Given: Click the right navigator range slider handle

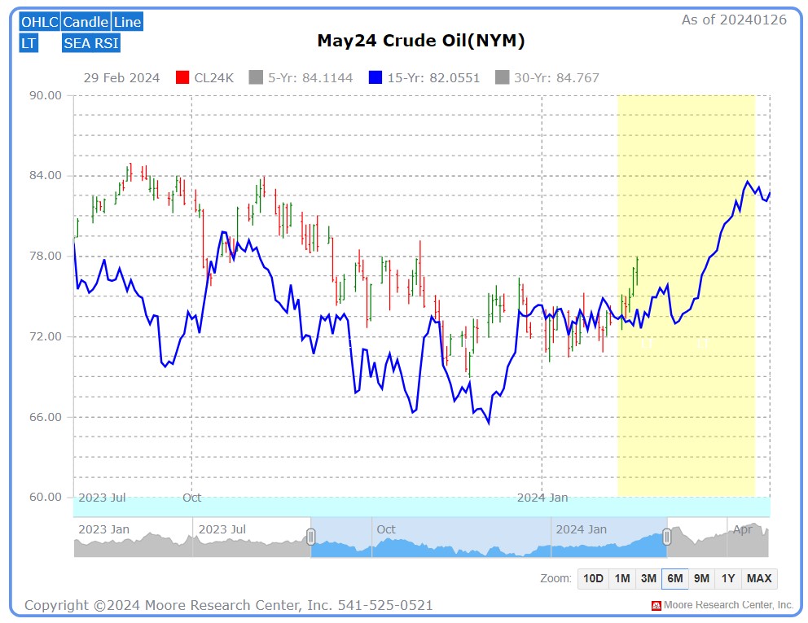Looking at the screenshot, I should pos(667,537).
